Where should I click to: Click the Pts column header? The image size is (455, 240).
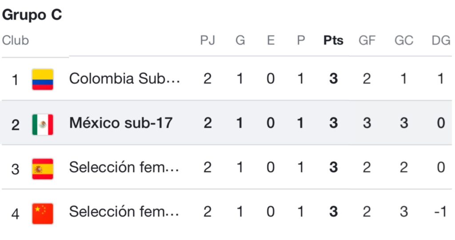click(333, 40)
